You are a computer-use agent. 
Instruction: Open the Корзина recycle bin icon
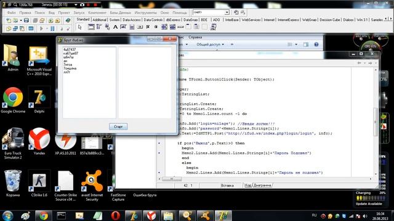13,183
